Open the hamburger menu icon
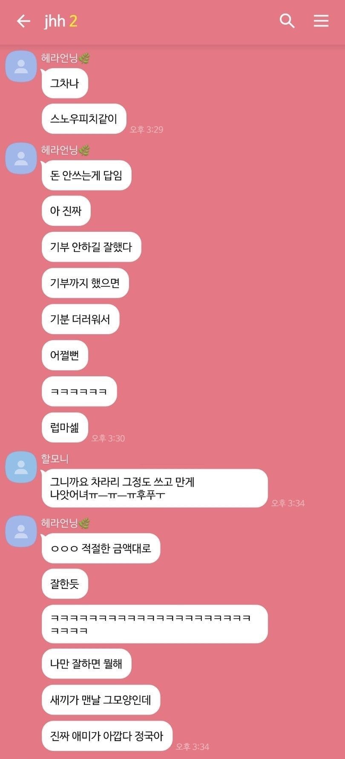345x759 pixels. (x=321, y=20)
